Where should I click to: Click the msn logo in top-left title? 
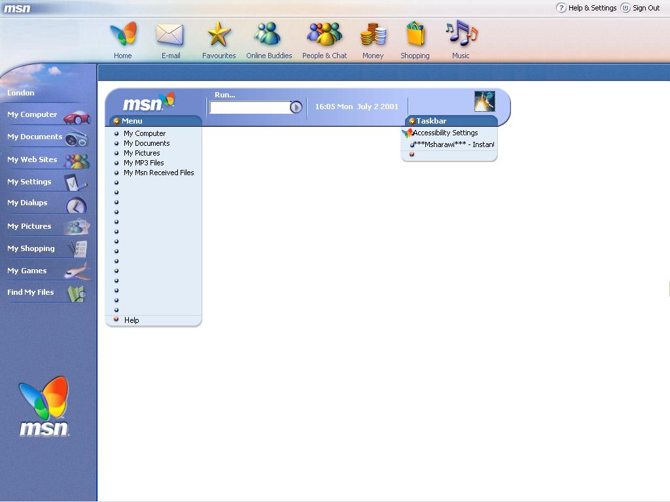17,8
